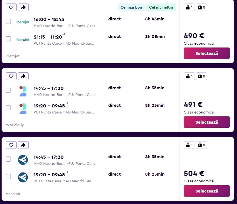Click the 'Cel mai ieftin' tag
This screenshot has width=237, height=204.
[x=161, y=7]
